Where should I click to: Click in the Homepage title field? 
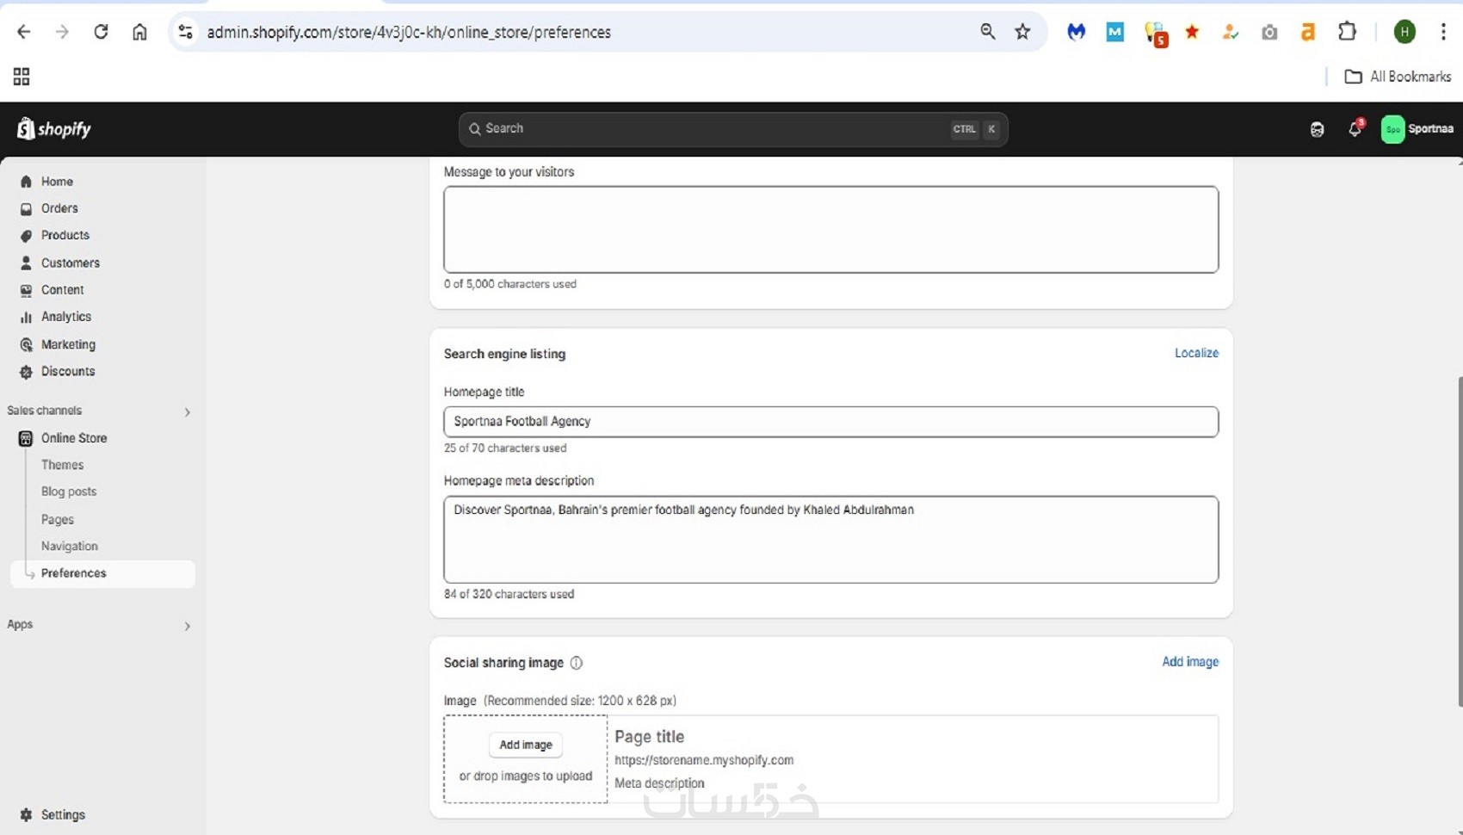coord(830,422)
